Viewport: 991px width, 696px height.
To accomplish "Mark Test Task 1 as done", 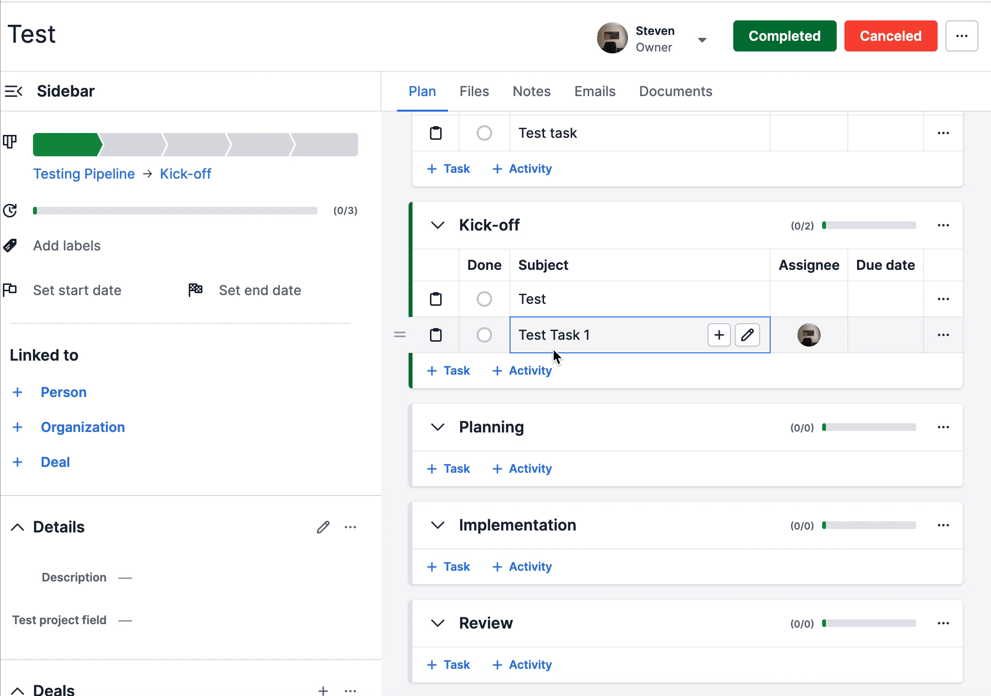I will click(x=484, y=335).
